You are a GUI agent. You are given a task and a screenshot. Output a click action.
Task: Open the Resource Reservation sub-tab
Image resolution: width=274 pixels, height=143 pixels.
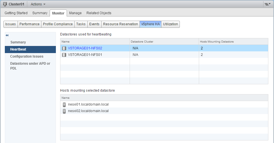coord(120,24)
